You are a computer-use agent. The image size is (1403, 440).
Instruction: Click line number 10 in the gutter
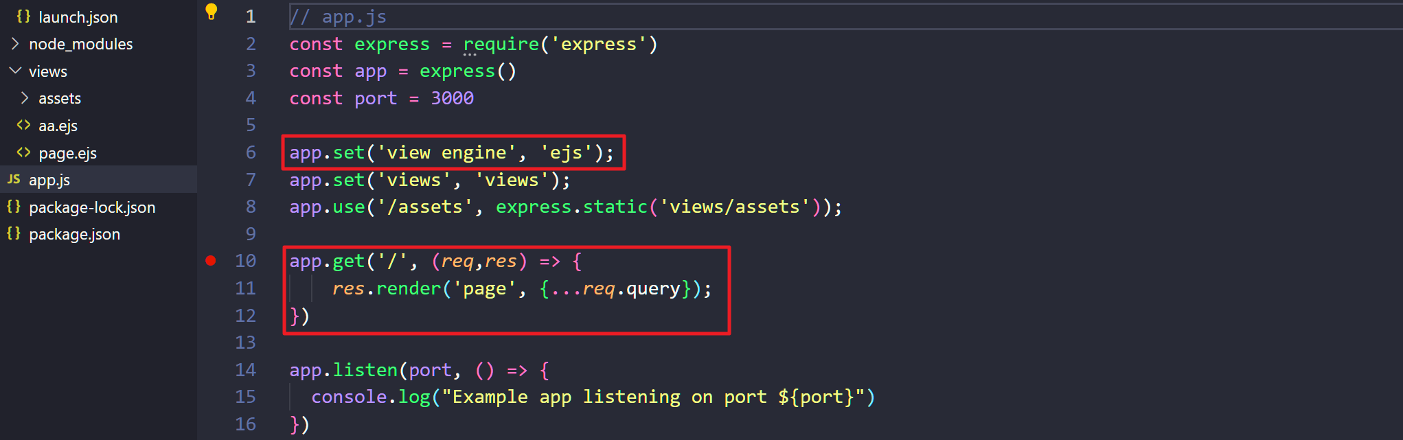(245, 261)
